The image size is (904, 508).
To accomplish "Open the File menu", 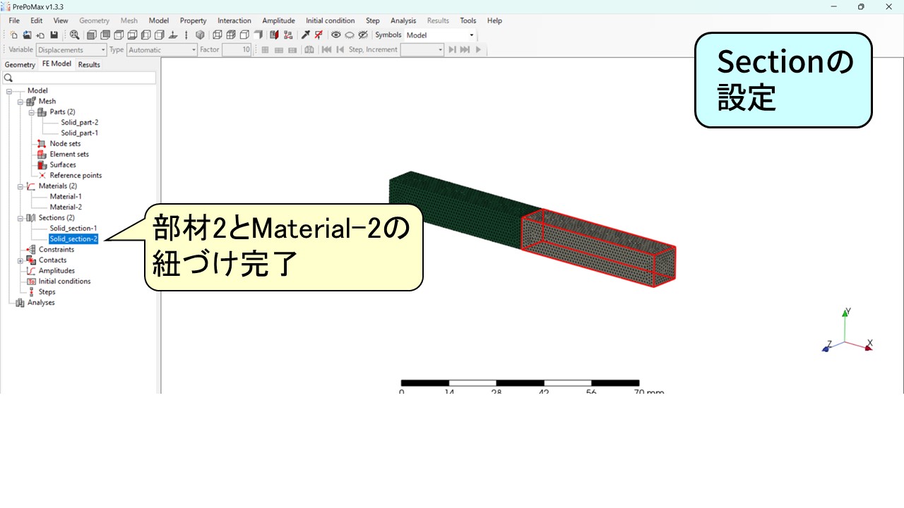I will (14, 20).
